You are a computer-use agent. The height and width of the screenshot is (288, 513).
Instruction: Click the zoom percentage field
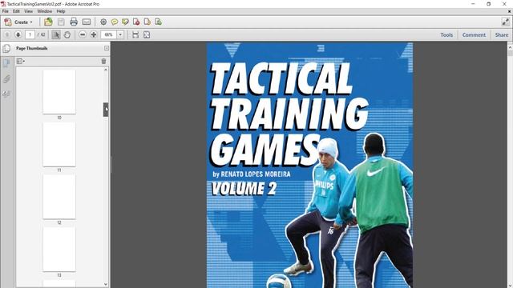[x=109, y=34]
